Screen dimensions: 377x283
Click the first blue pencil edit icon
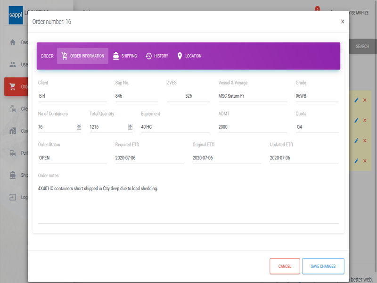click(x=357, y=100)
